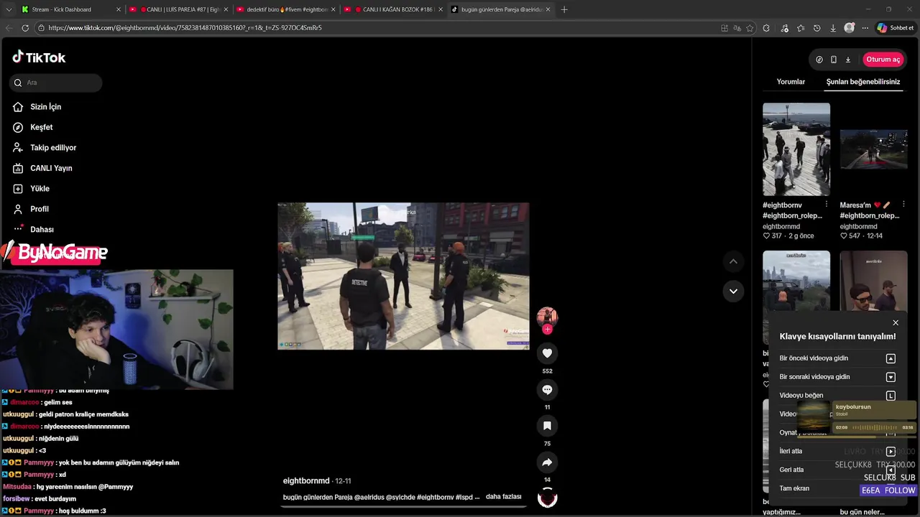Click the CANLI Yayın icon
This screenshot has width=920, height=517.
tap(18, 168)
